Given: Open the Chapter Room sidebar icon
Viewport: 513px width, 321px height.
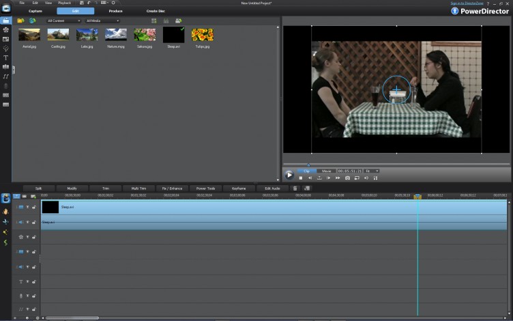Looking at the screenshot, I should [x=5, y=96].
